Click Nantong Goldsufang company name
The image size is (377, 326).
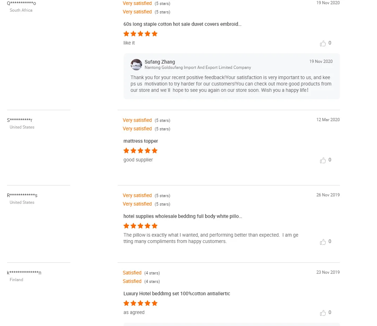(198, 67)
